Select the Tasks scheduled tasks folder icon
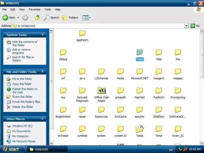204x153 pixels. pyautogui.click(x=139, y=129)
